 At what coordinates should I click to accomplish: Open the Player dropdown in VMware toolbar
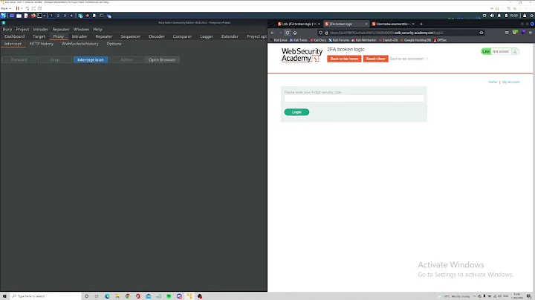point(6,8)
